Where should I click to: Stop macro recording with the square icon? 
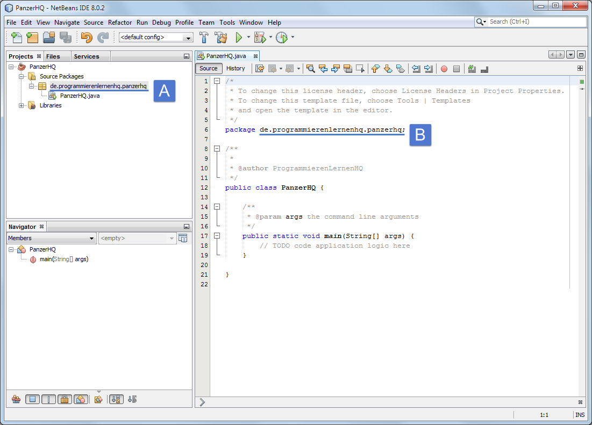click(457, 69)
